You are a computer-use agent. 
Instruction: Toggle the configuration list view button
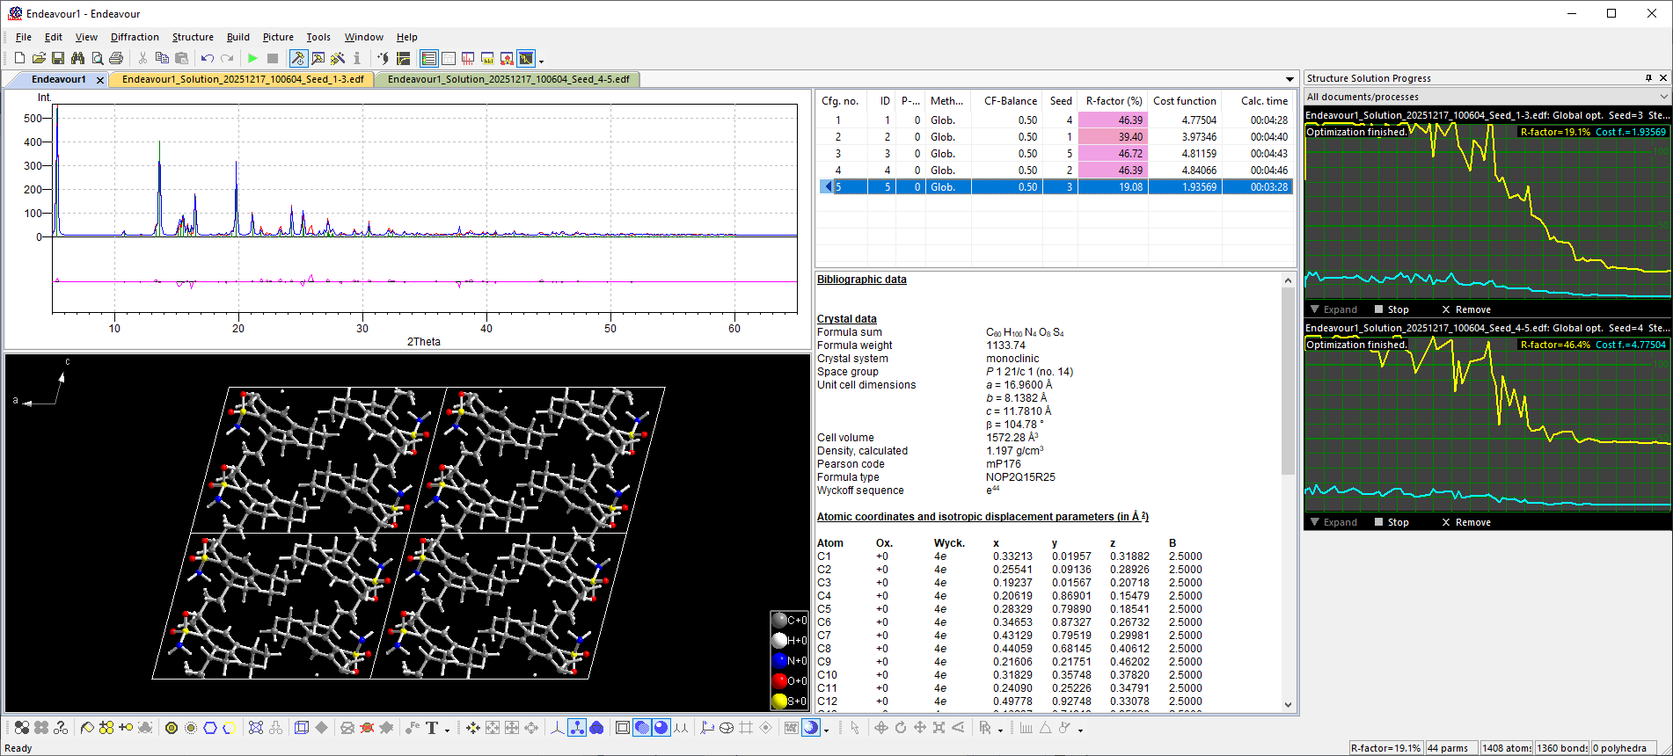point(429,59)
